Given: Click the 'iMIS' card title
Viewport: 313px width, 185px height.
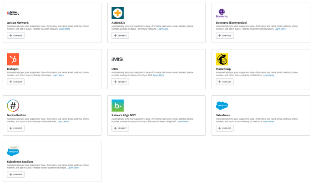Looking at the screenshot, I should 115,69.
